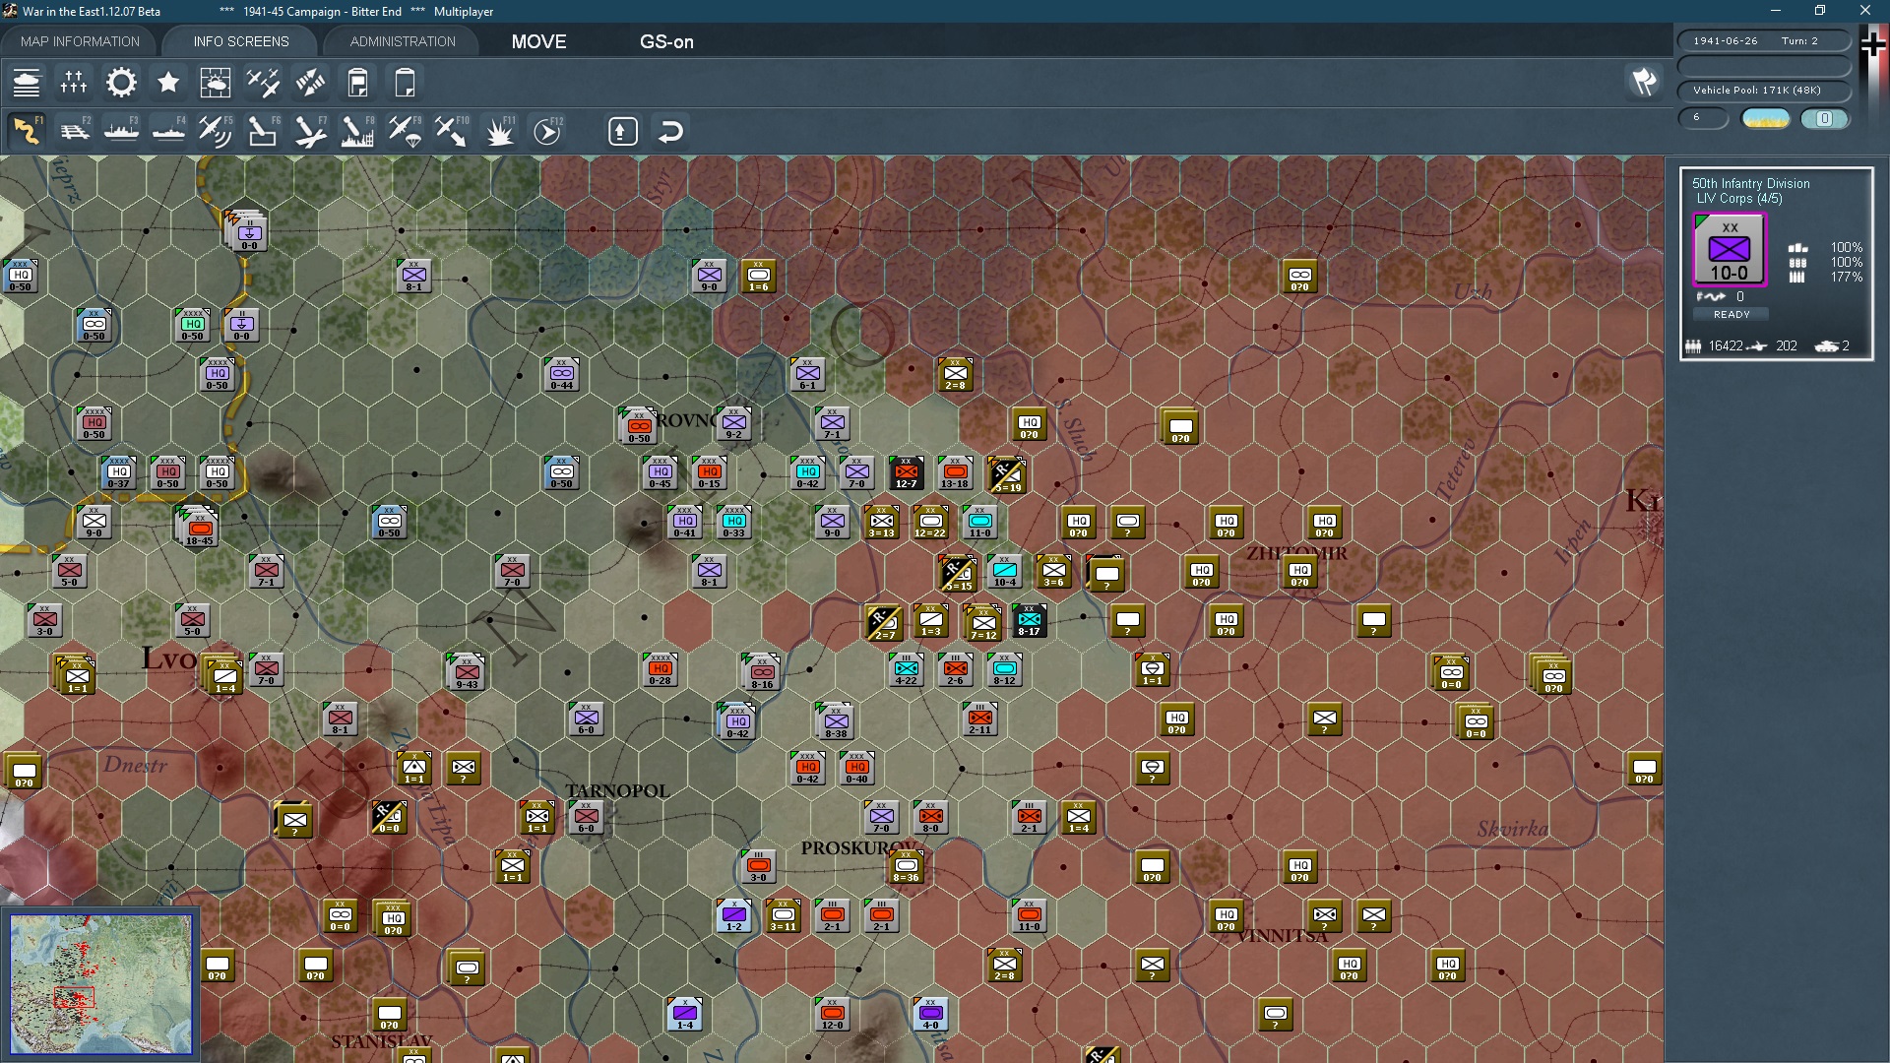Toggle F4 amphibious transport mode
Screen dimensions: 1890x1063
(168, 131)
